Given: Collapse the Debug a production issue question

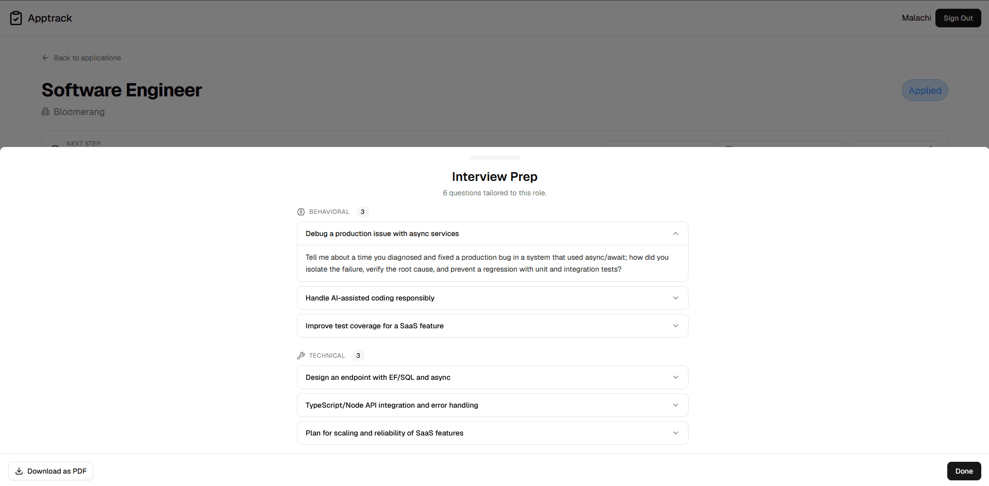Looking at the screenshot, I should pos(493,233).
